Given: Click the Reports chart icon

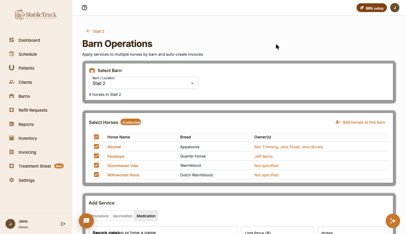Looking at the screenshot, I should 11,124.
